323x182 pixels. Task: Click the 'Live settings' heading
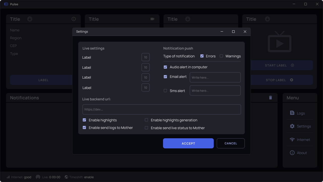(x=93, y=48)
